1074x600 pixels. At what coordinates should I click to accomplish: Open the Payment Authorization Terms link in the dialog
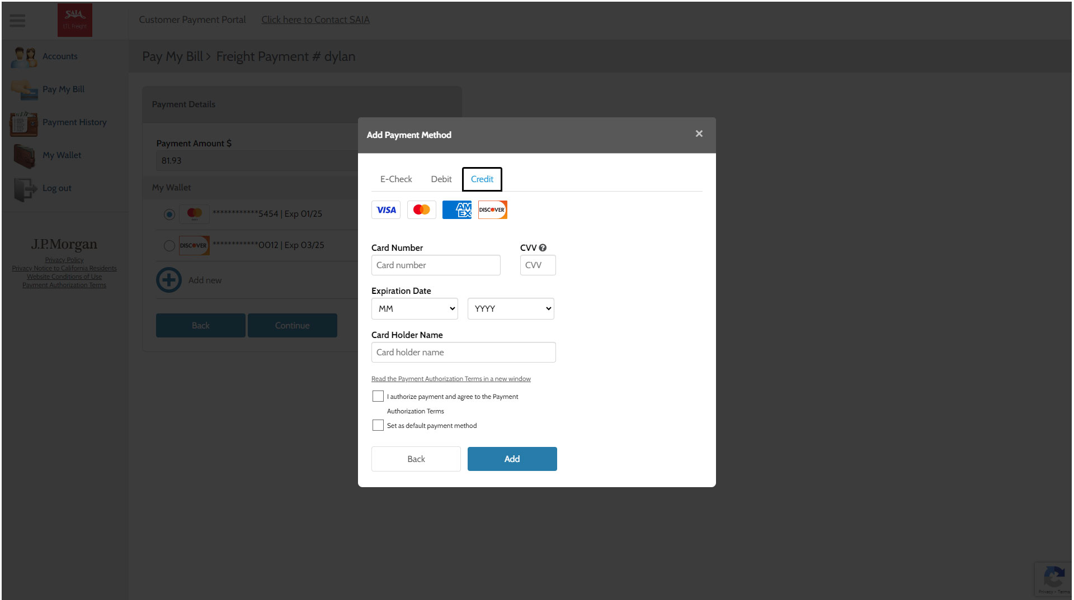coord(451,379)
